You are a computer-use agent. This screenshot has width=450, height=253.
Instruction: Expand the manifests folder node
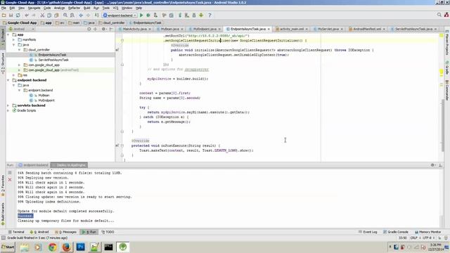point(13,39)
